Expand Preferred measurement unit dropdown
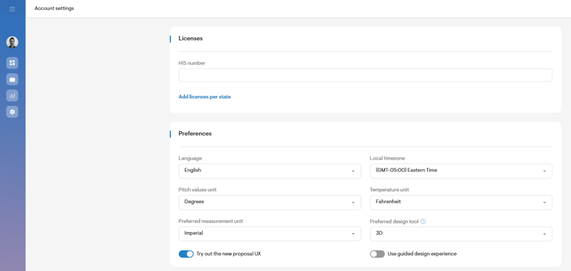 pyautogui.click(x=269, y=234)
